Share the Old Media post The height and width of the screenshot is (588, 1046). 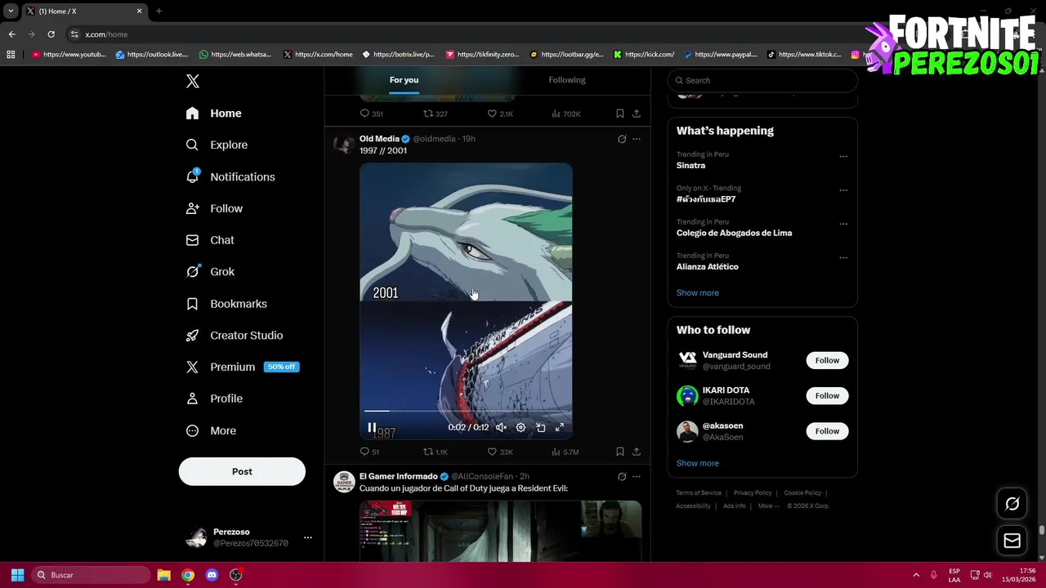tap(637, 452)
